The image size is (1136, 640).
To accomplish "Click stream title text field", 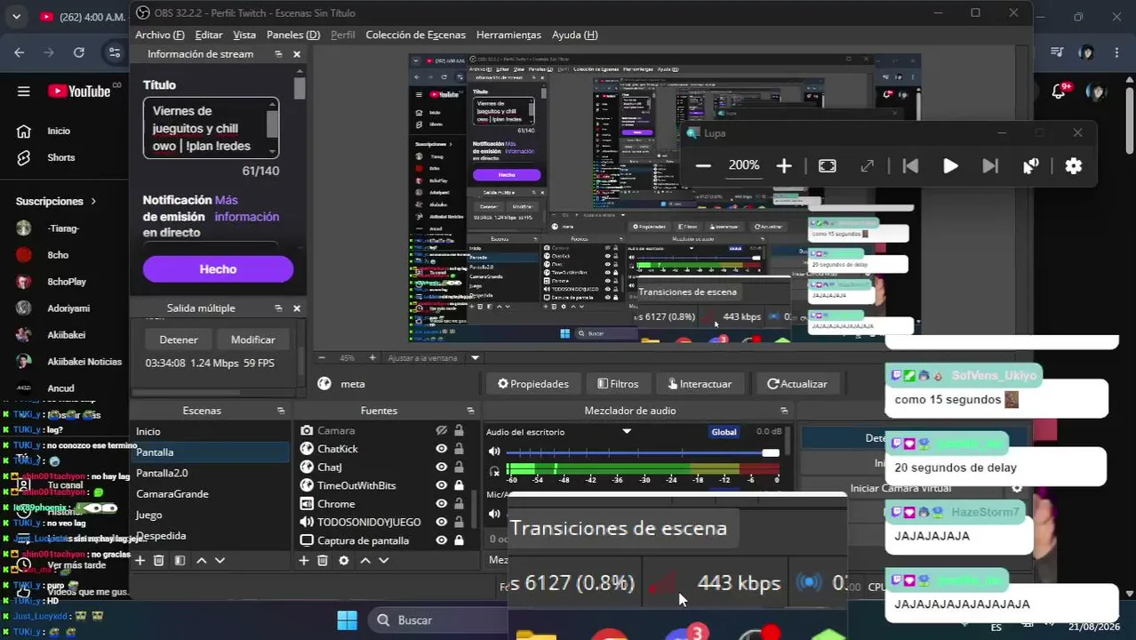I will (x=212, y=128).
